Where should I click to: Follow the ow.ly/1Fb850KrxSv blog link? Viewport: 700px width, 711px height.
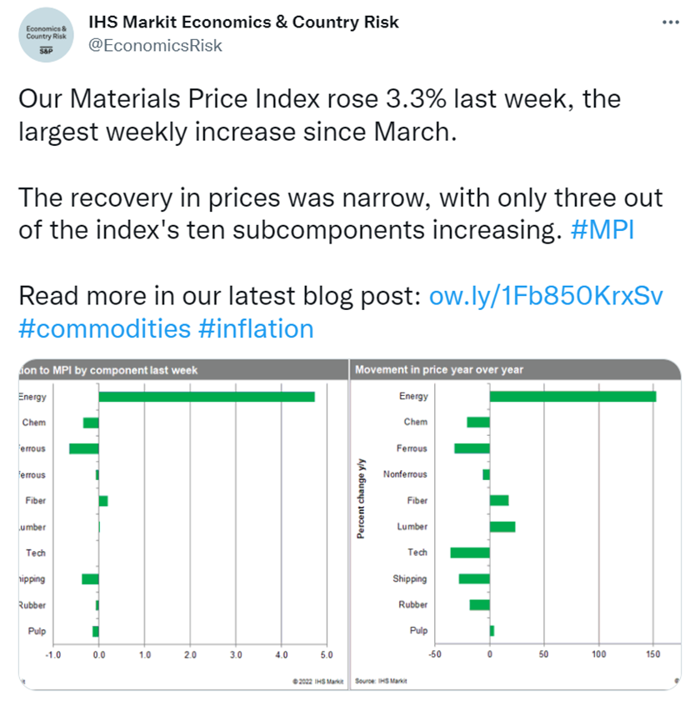pyautogui.click(x=546, y=296)
